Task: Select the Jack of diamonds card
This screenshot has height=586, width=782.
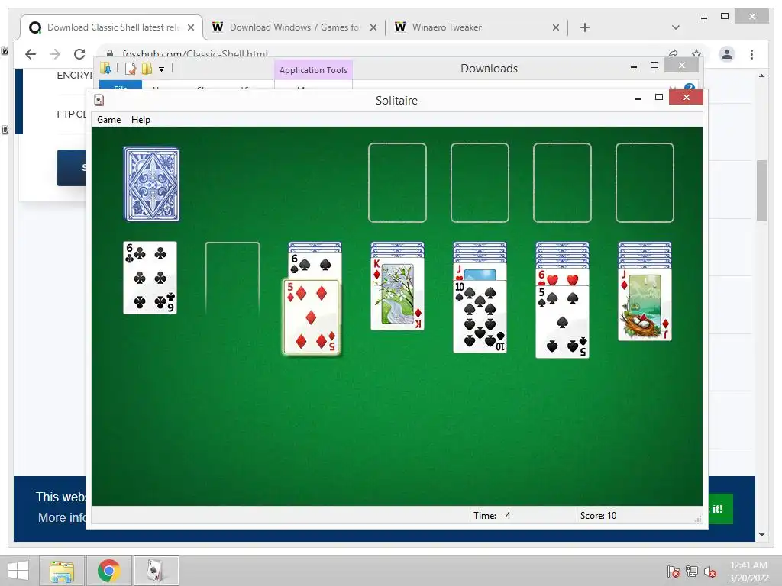Action: 645,304
